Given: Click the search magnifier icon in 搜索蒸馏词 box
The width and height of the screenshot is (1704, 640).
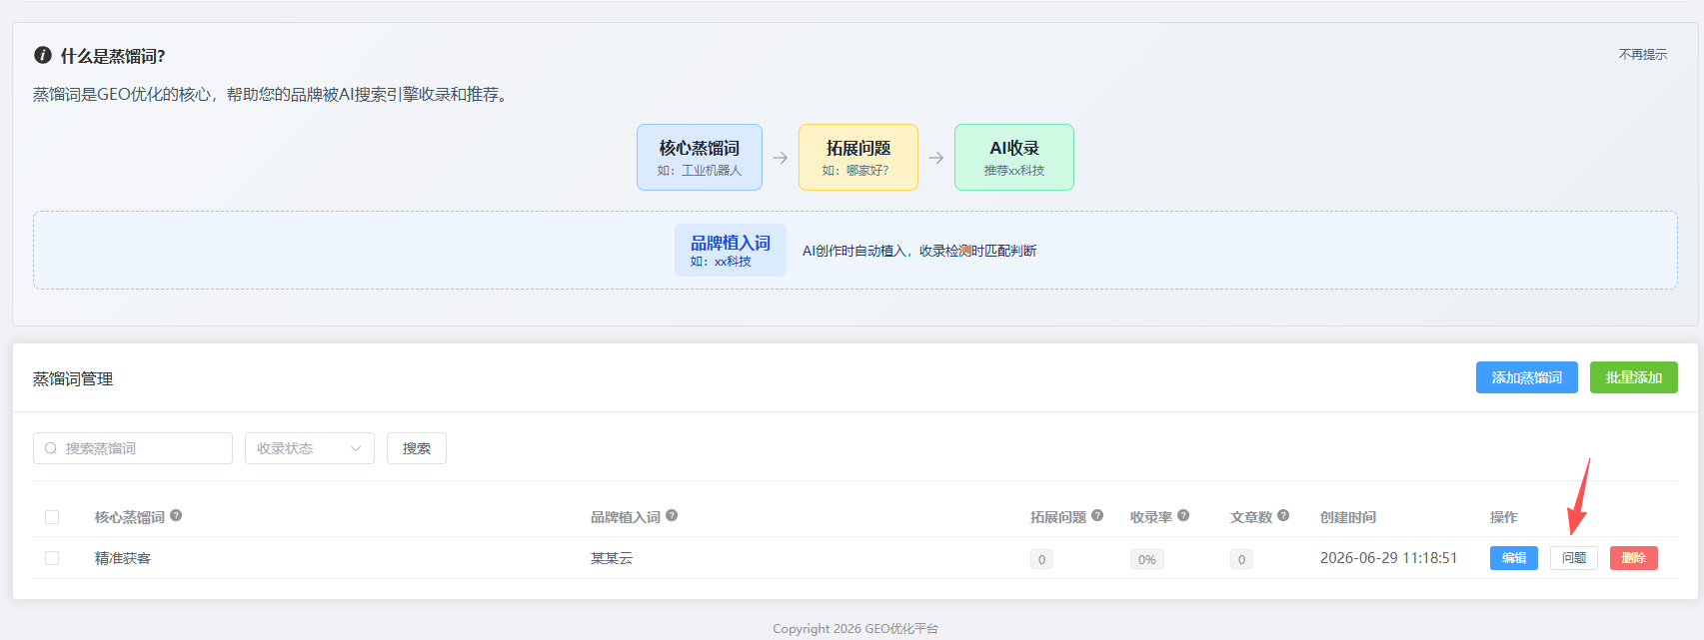Looking at the screenshot, I should click(51, 448).
